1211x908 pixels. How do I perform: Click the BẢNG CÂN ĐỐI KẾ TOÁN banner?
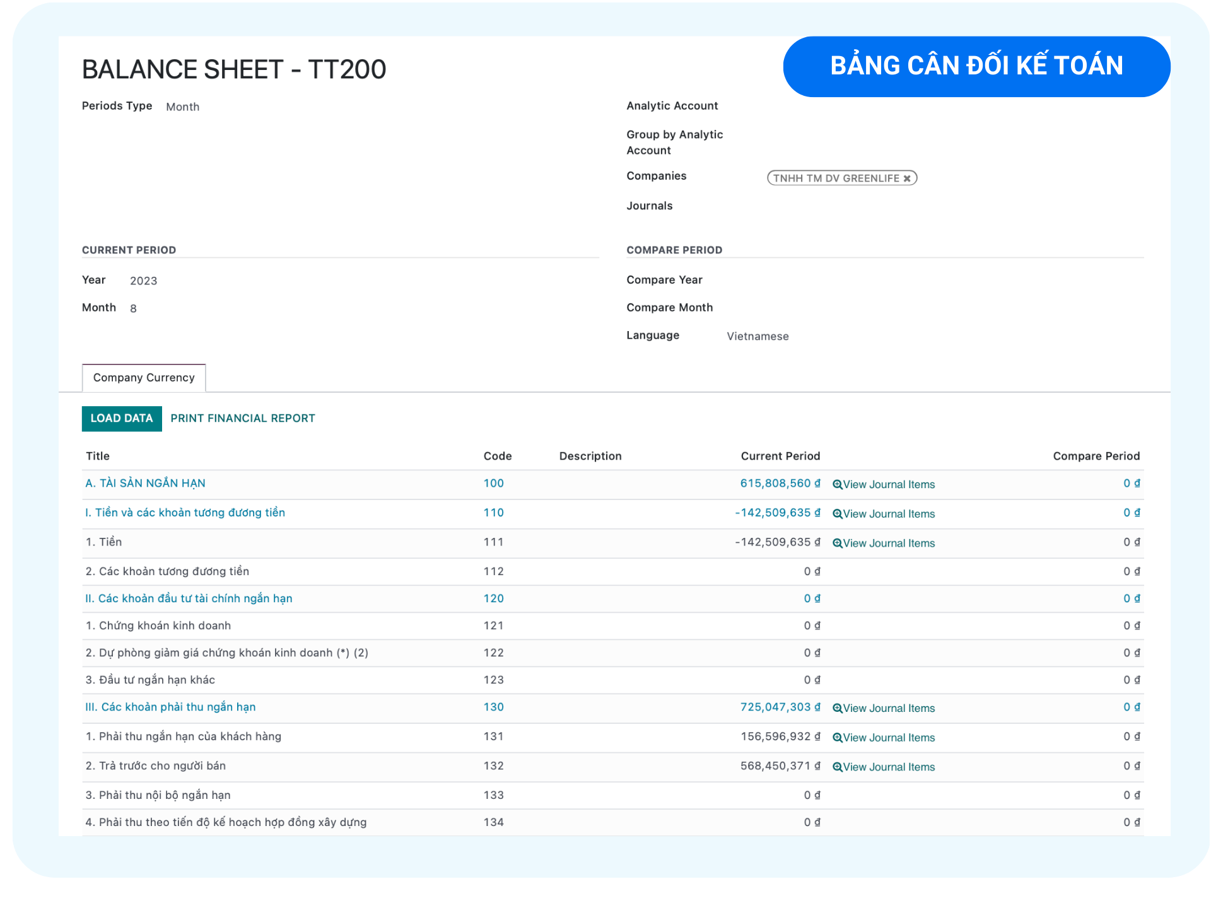pyautogui.click(x=976, y=66)
